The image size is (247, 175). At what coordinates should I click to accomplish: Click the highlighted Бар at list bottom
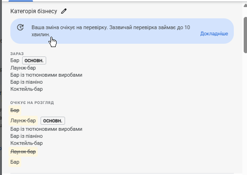tap(15, 162)
